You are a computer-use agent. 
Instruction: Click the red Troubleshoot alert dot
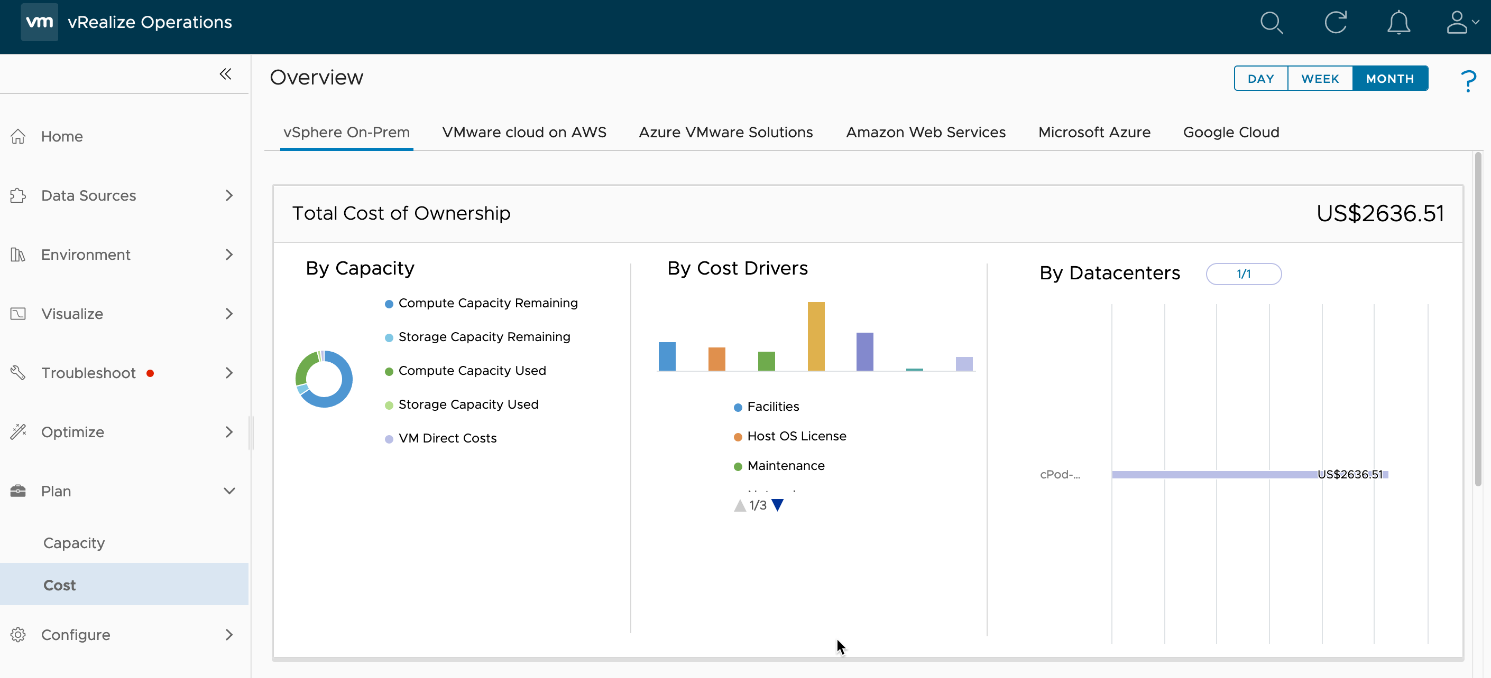click(151, 373)
